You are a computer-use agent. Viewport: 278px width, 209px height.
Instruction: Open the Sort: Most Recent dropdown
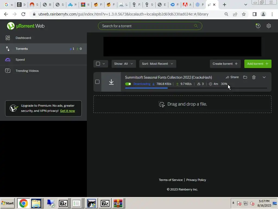[157, 64]
